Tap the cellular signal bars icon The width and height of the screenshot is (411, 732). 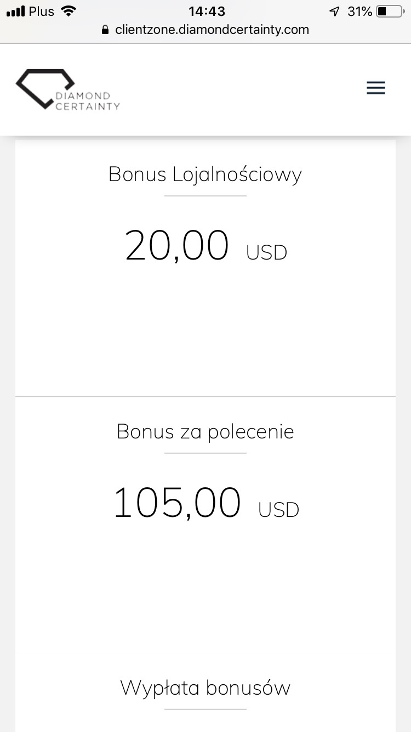16,11
